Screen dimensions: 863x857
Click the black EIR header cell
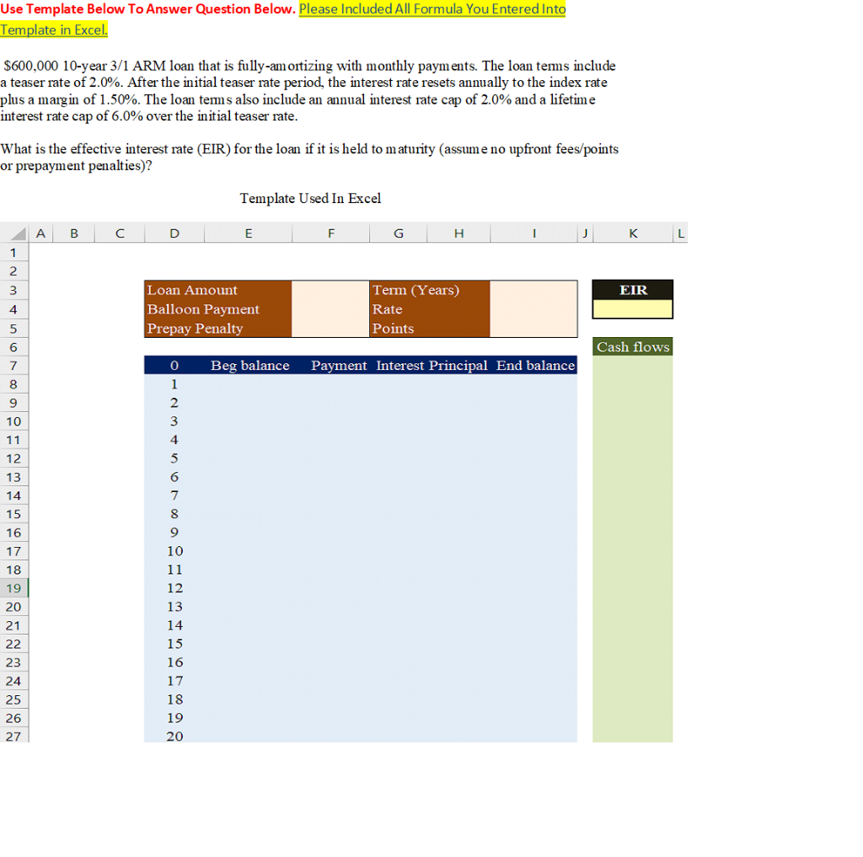[633, 290]
